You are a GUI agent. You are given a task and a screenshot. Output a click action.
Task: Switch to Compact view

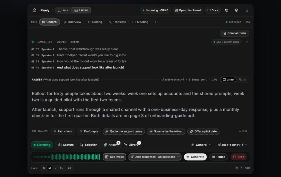pos(234,33)
